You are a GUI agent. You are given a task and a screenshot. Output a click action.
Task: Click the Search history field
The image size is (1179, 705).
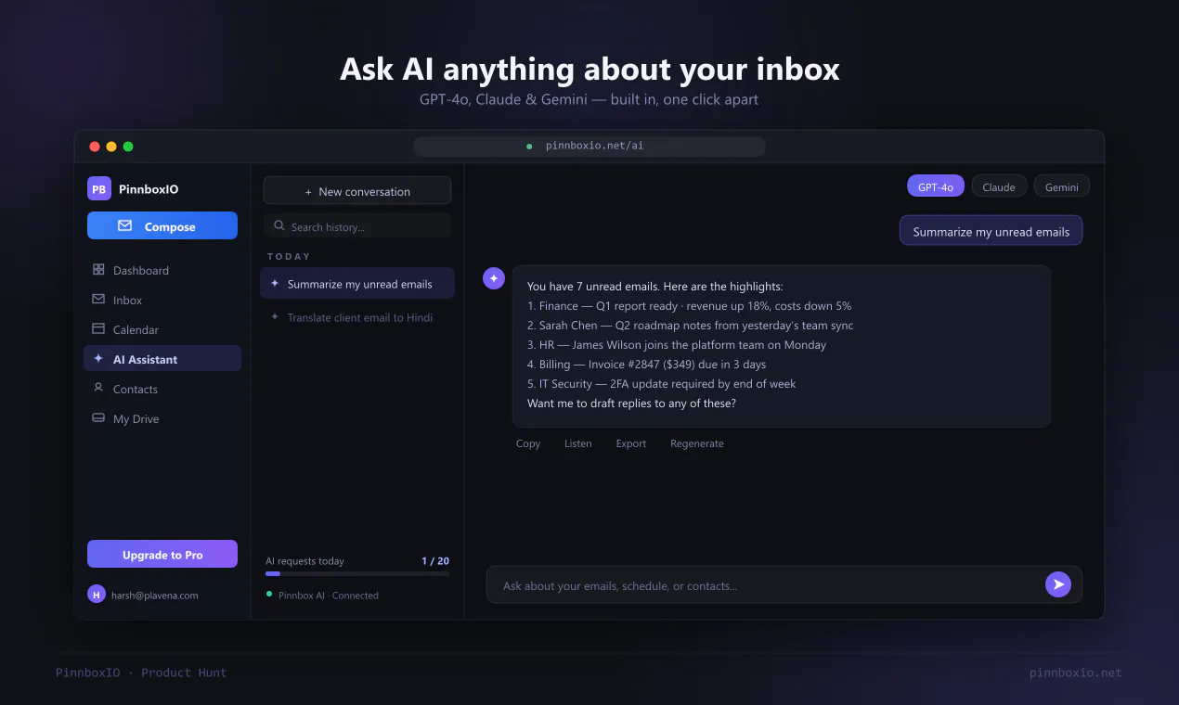(357, 226)
